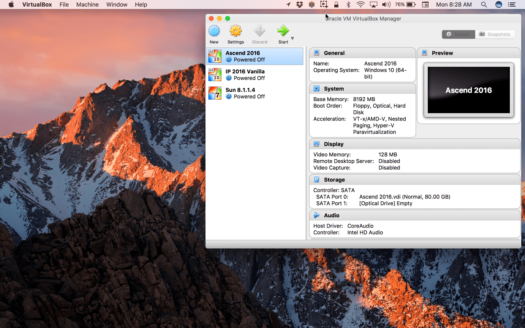Open Notification Center list icon
The height and width of the screenshot is (328, 525).
(x=511, y=5)
